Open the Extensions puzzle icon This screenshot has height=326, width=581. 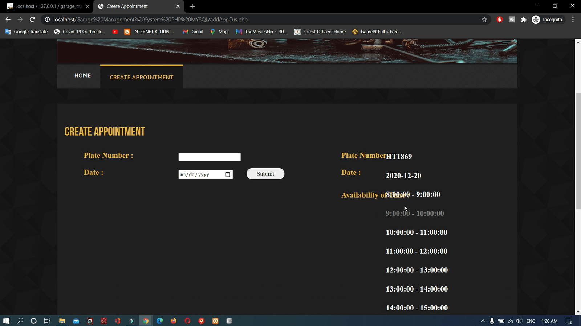pyautogui.click(x=524, y=20)
